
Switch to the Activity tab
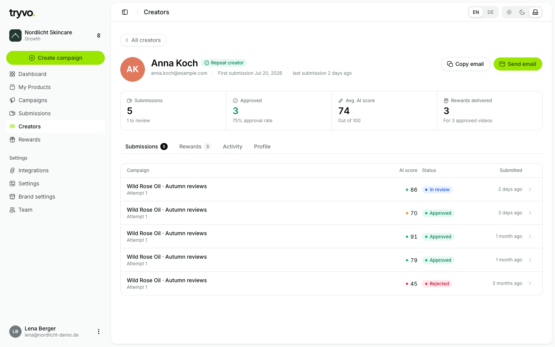232,147
